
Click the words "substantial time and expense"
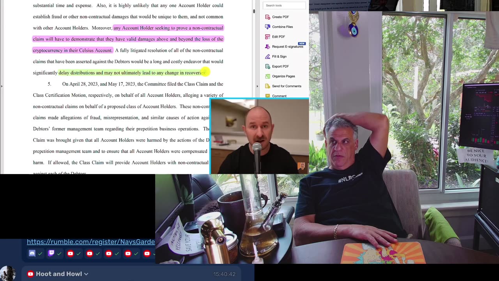click(x=62, y=5)
